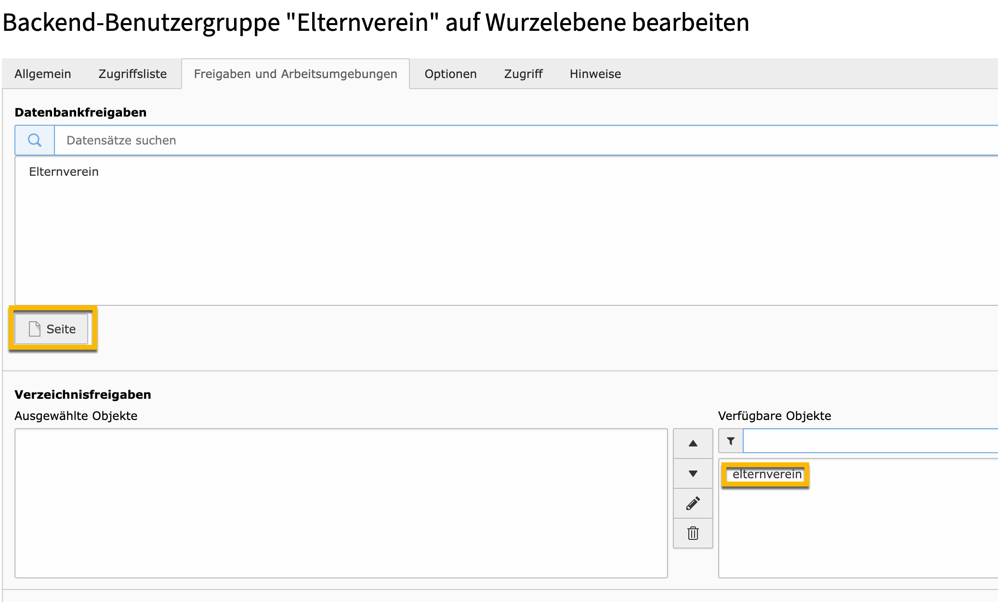Image resolution: width=998 pixels, height=602 pixels.
Task: Click the search magnifier icon
Action: 34,140
